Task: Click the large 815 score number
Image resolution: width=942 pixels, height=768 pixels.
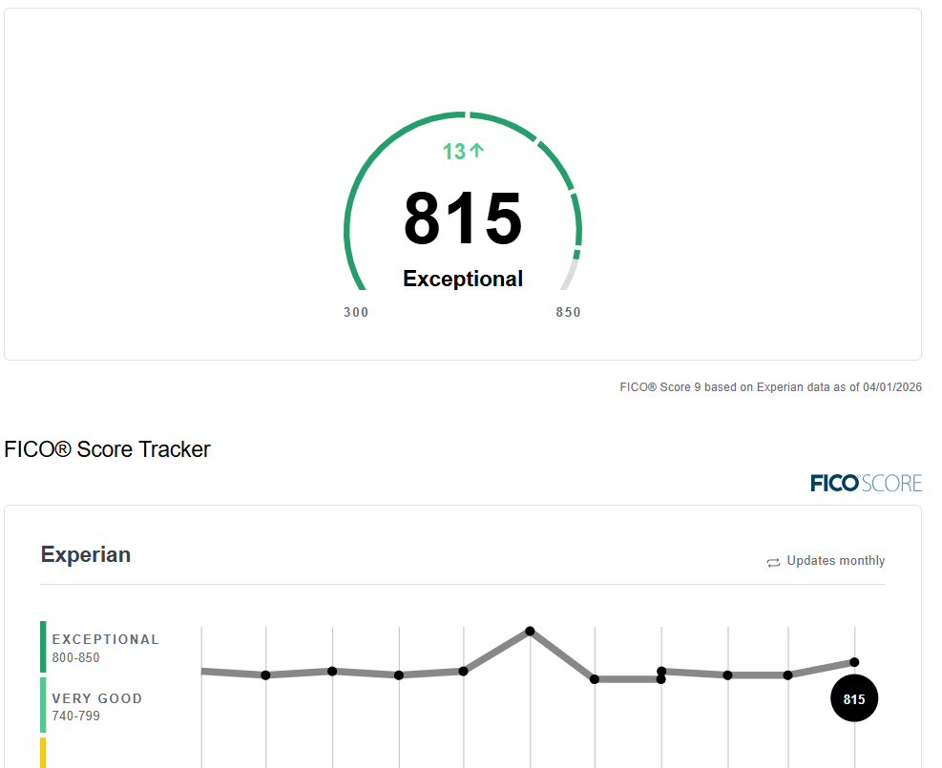Action: 463,218
